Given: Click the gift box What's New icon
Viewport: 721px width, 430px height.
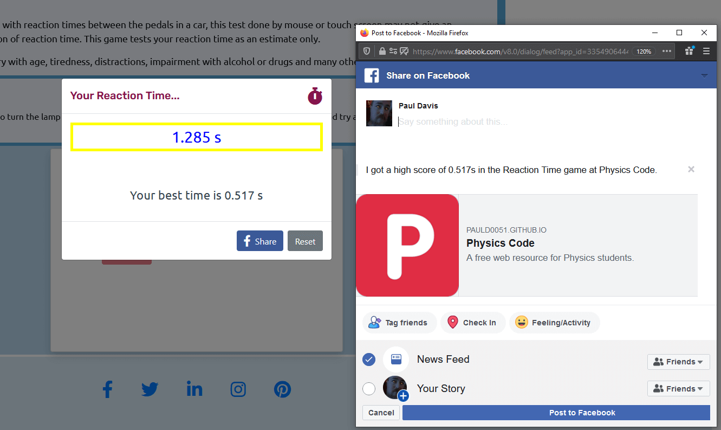Looking at the screenshot, I should [690, 50].
